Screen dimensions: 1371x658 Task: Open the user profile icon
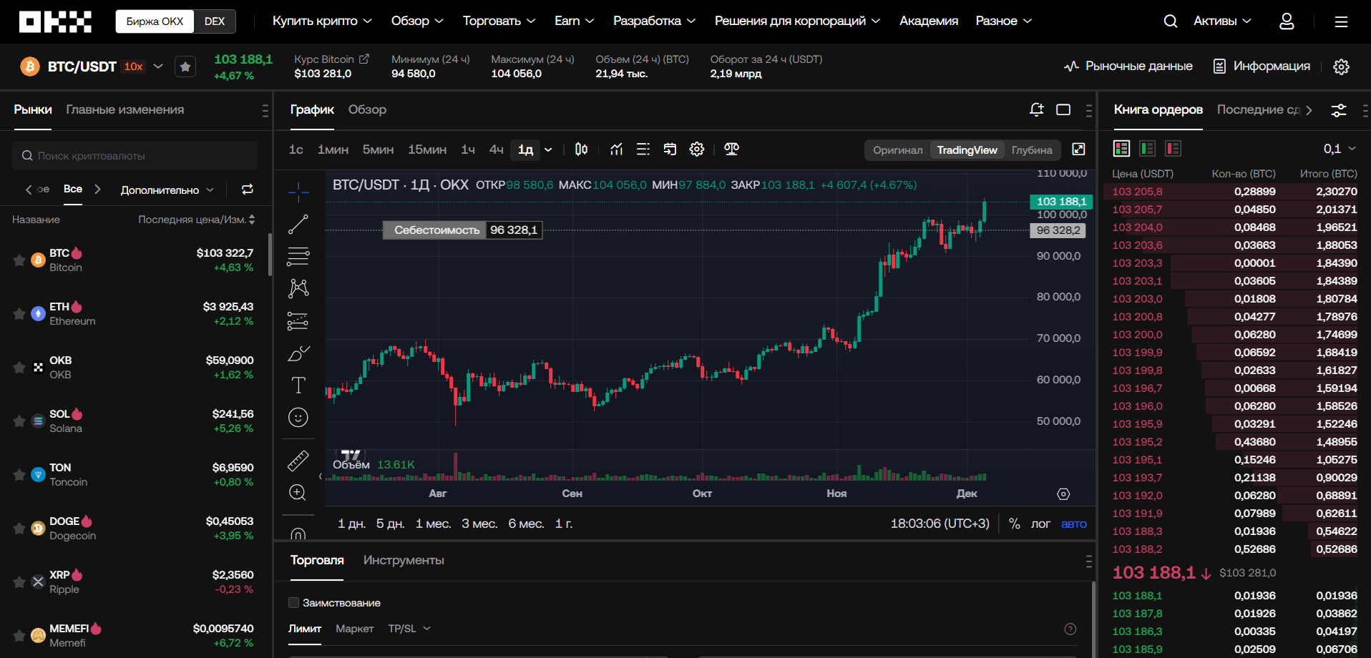pyautogui.click(x=1287, y=21)
